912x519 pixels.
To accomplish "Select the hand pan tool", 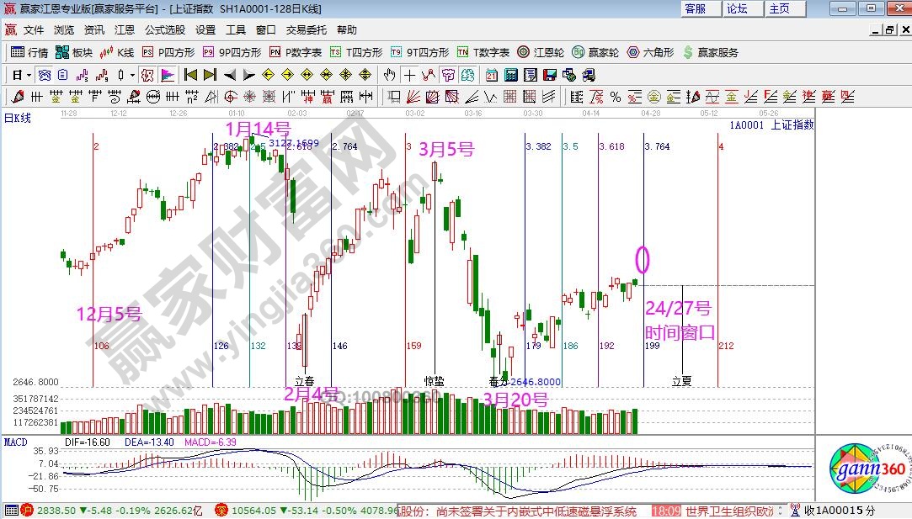I will pos(390,75).
